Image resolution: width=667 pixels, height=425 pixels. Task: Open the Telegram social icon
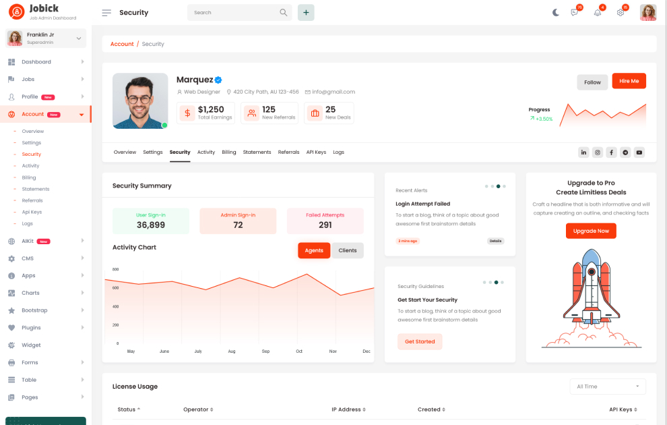click(625, 152)
